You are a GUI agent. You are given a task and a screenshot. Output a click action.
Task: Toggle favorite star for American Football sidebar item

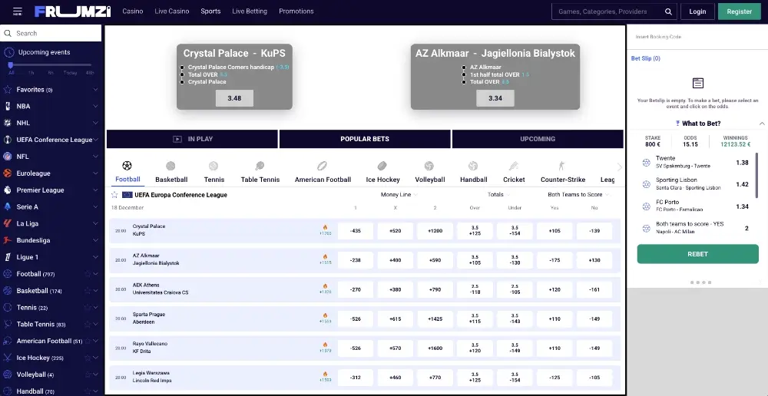click(88, 342)
